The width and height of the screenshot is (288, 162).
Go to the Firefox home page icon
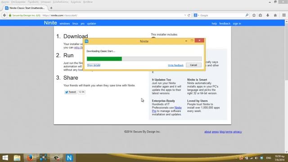pos(275,15)
